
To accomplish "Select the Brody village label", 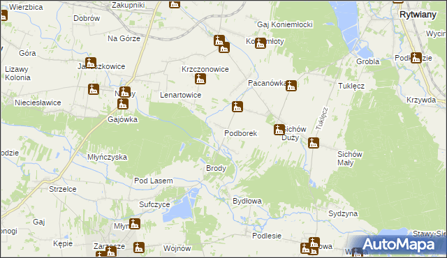I will pyautogui.click(x=216, y=168).
